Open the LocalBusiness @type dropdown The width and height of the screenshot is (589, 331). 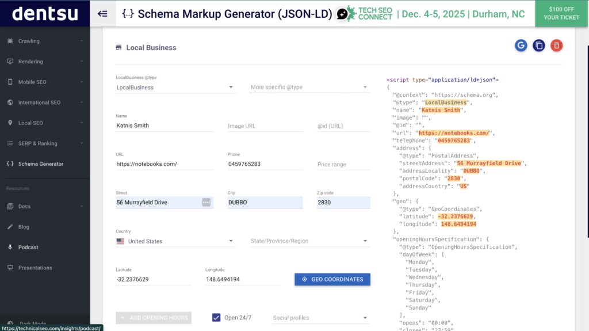click(x=175, y=87)
